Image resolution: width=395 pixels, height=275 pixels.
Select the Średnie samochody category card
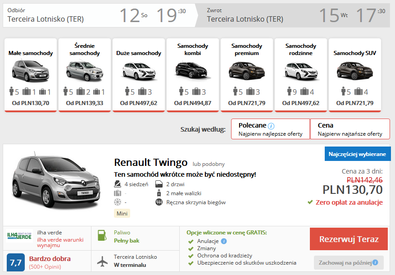click(x=85, y=75)
